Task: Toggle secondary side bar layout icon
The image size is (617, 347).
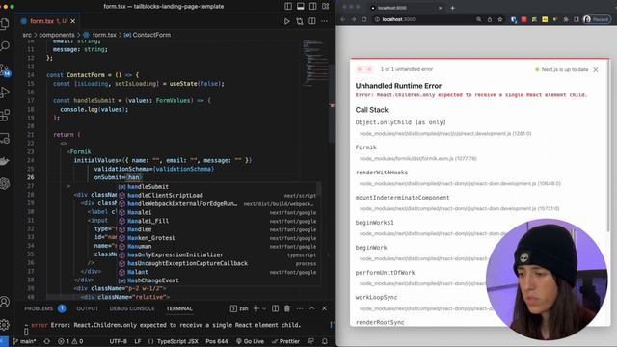Action: coord(312,7)
